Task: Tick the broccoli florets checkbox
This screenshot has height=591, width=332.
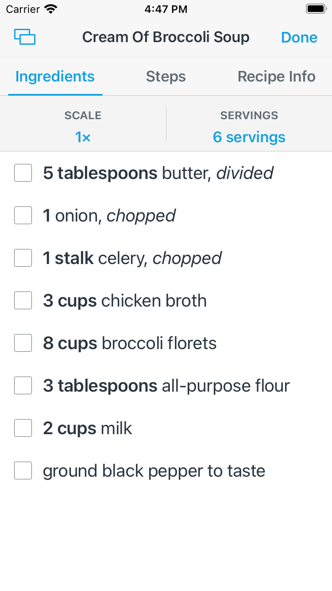Action: [x=23, y=343]
